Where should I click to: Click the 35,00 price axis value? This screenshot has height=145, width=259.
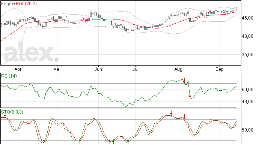click(247, 55)
